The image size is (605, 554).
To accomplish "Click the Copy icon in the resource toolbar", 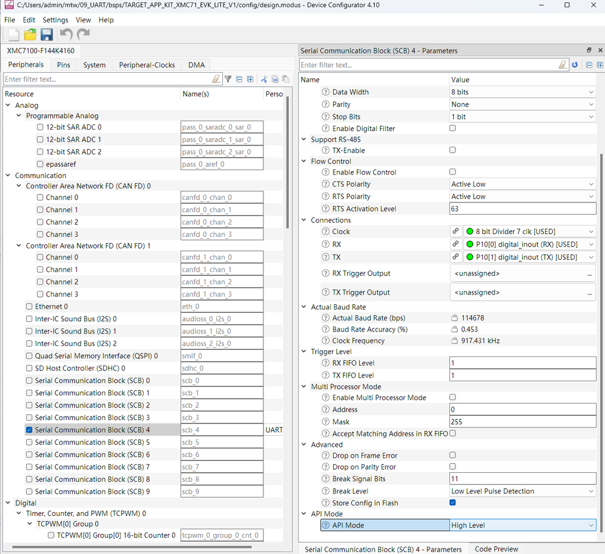I will click(274, 79).
